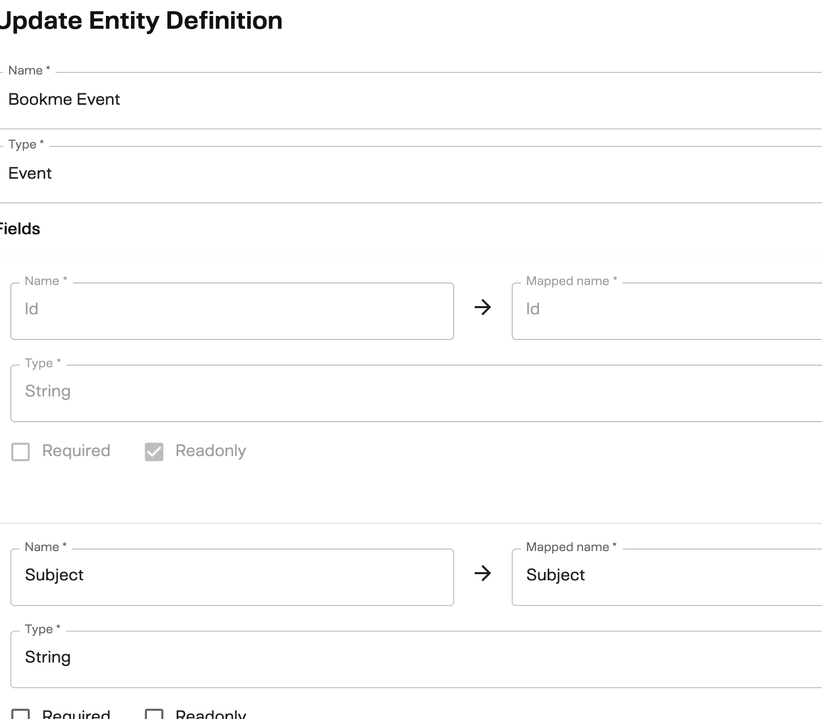Click the mapping arrow beside Id field
Screen dimensions: 822x719
coord(483,307)
